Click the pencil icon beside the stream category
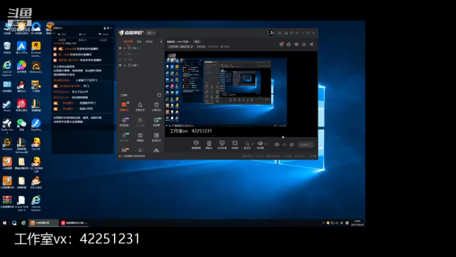The width and height of the screenshot is (456, 257). pyautogui.click(x=192, y=47)
